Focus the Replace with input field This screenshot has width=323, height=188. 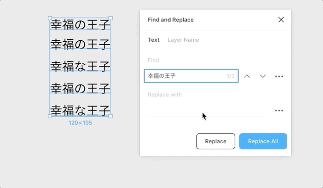207,111
